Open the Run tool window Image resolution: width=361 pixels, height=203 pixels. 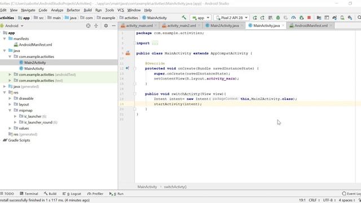click(117, 194)
